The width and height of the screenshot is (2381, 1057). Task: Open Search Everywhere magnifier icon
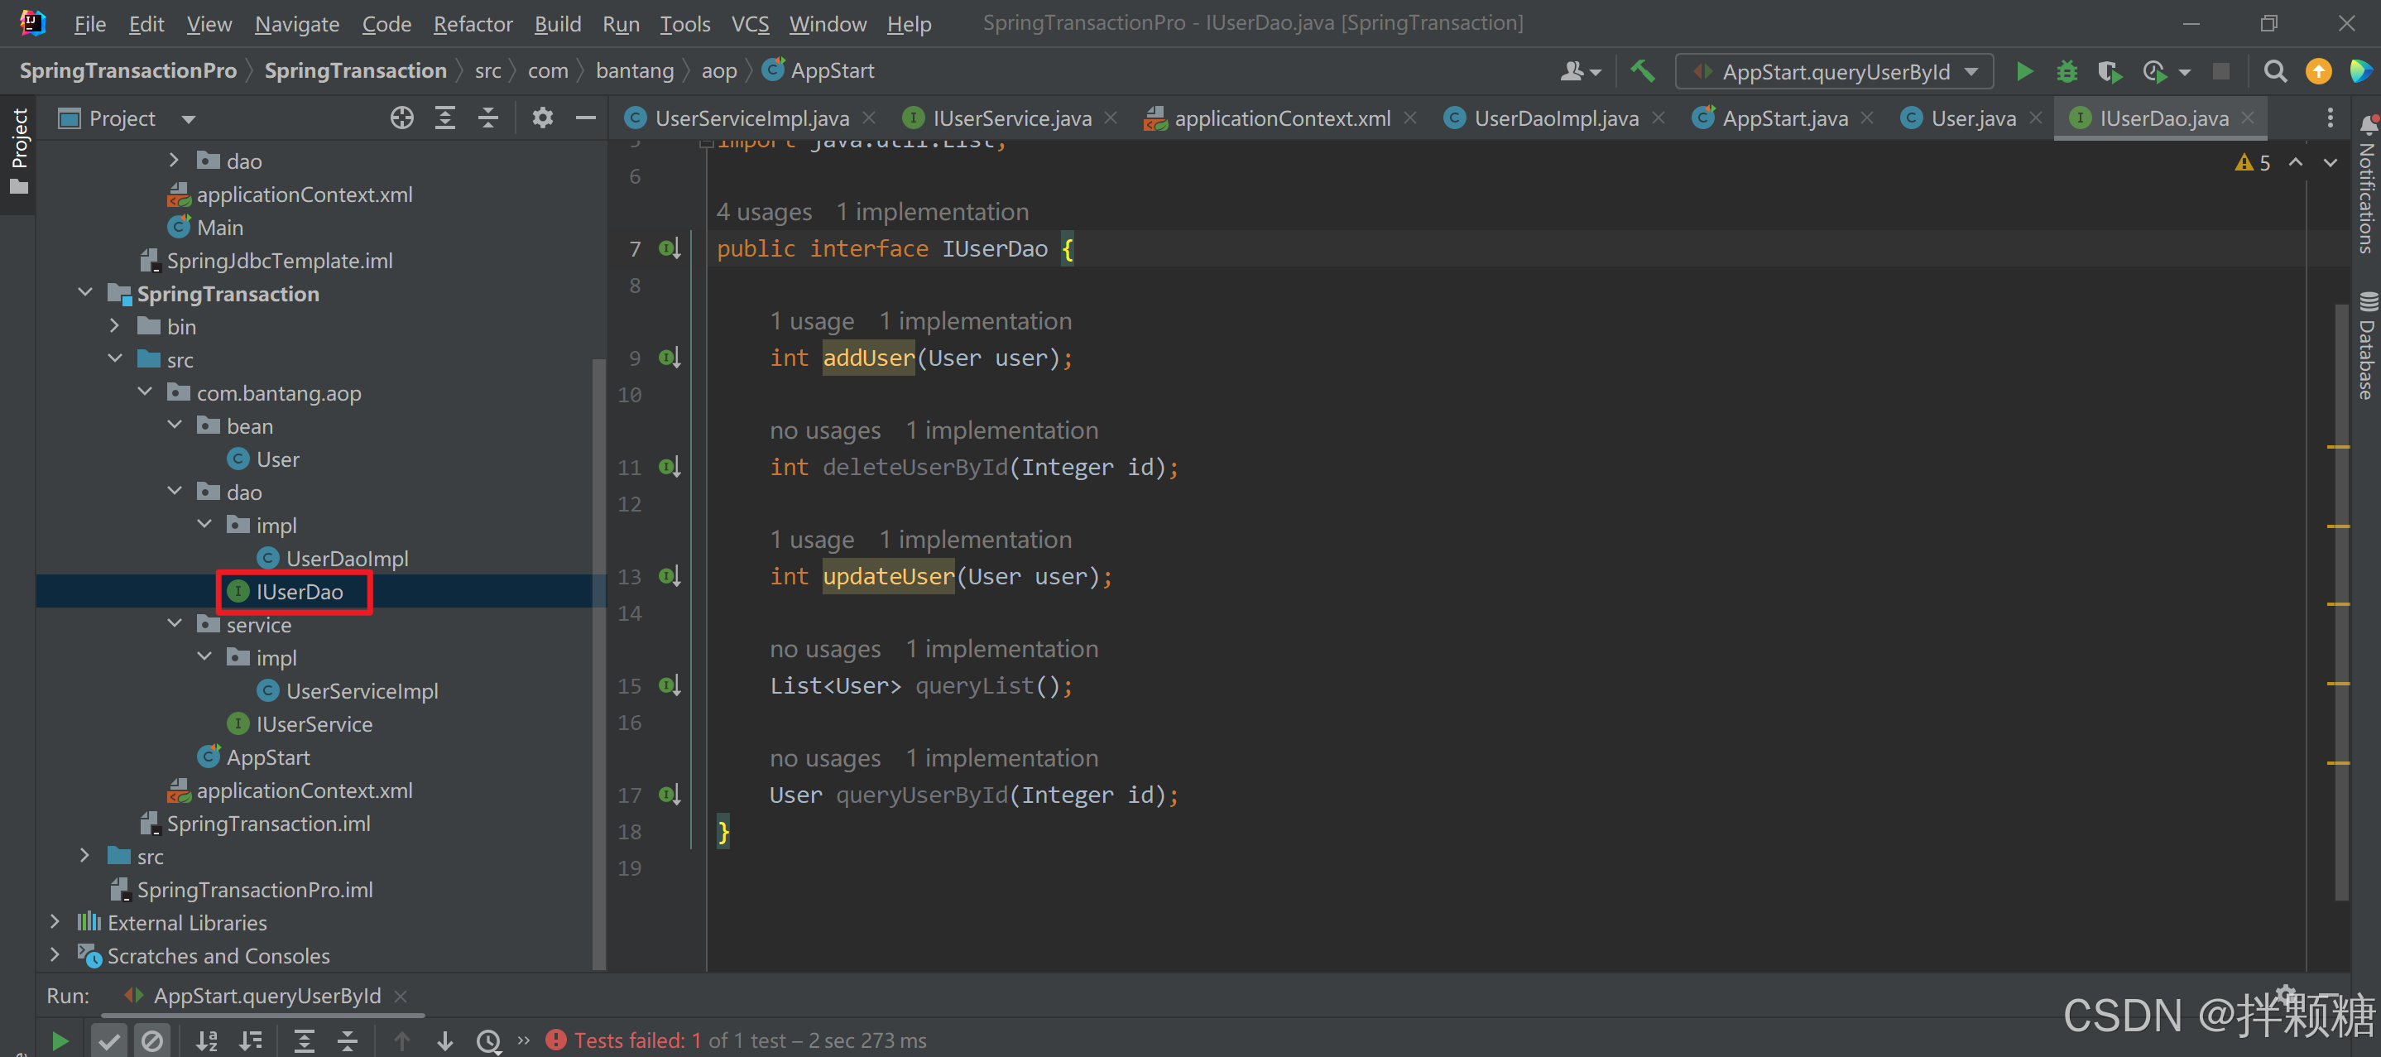[x=2275, y=71]
